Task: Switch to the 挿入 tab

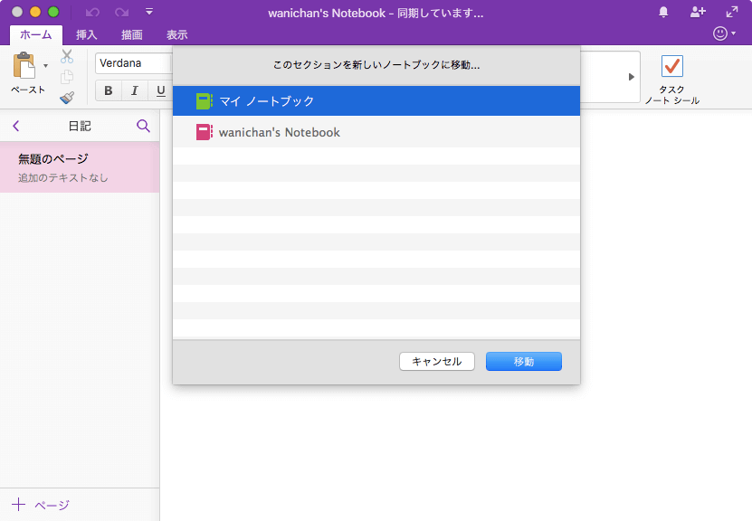Action: click(86, 35)
